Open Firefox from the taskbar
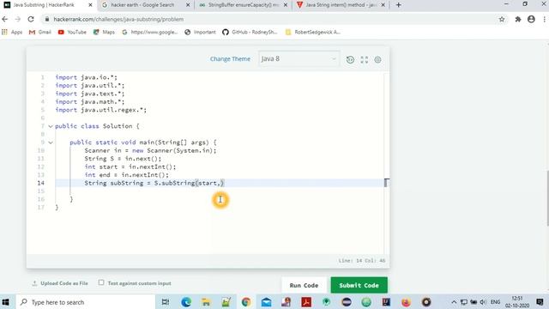This screenshot has width=549, height=309. point(406,302)
